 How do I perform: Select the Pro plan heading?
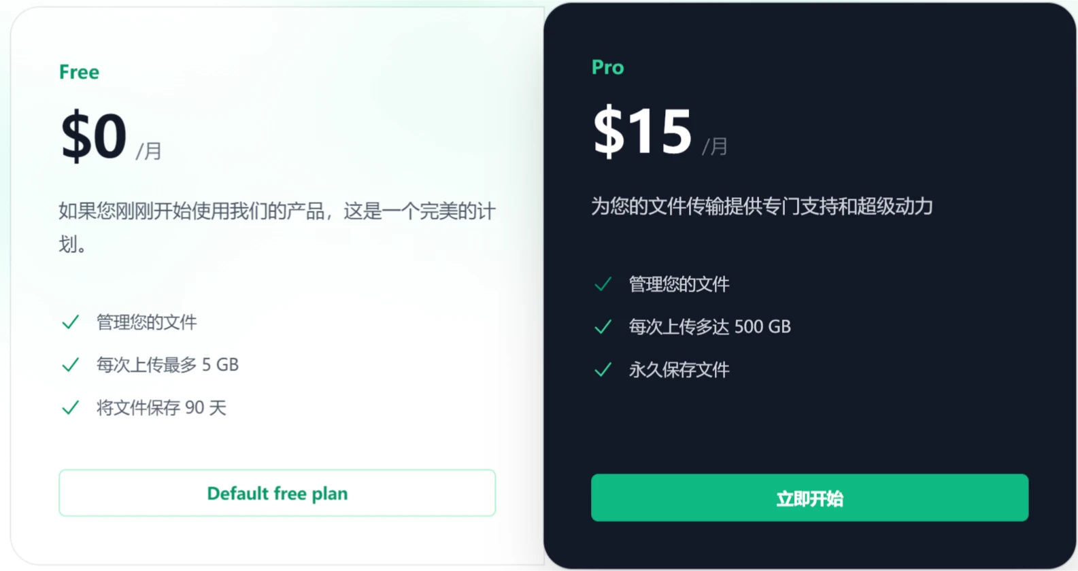(607, 67)
